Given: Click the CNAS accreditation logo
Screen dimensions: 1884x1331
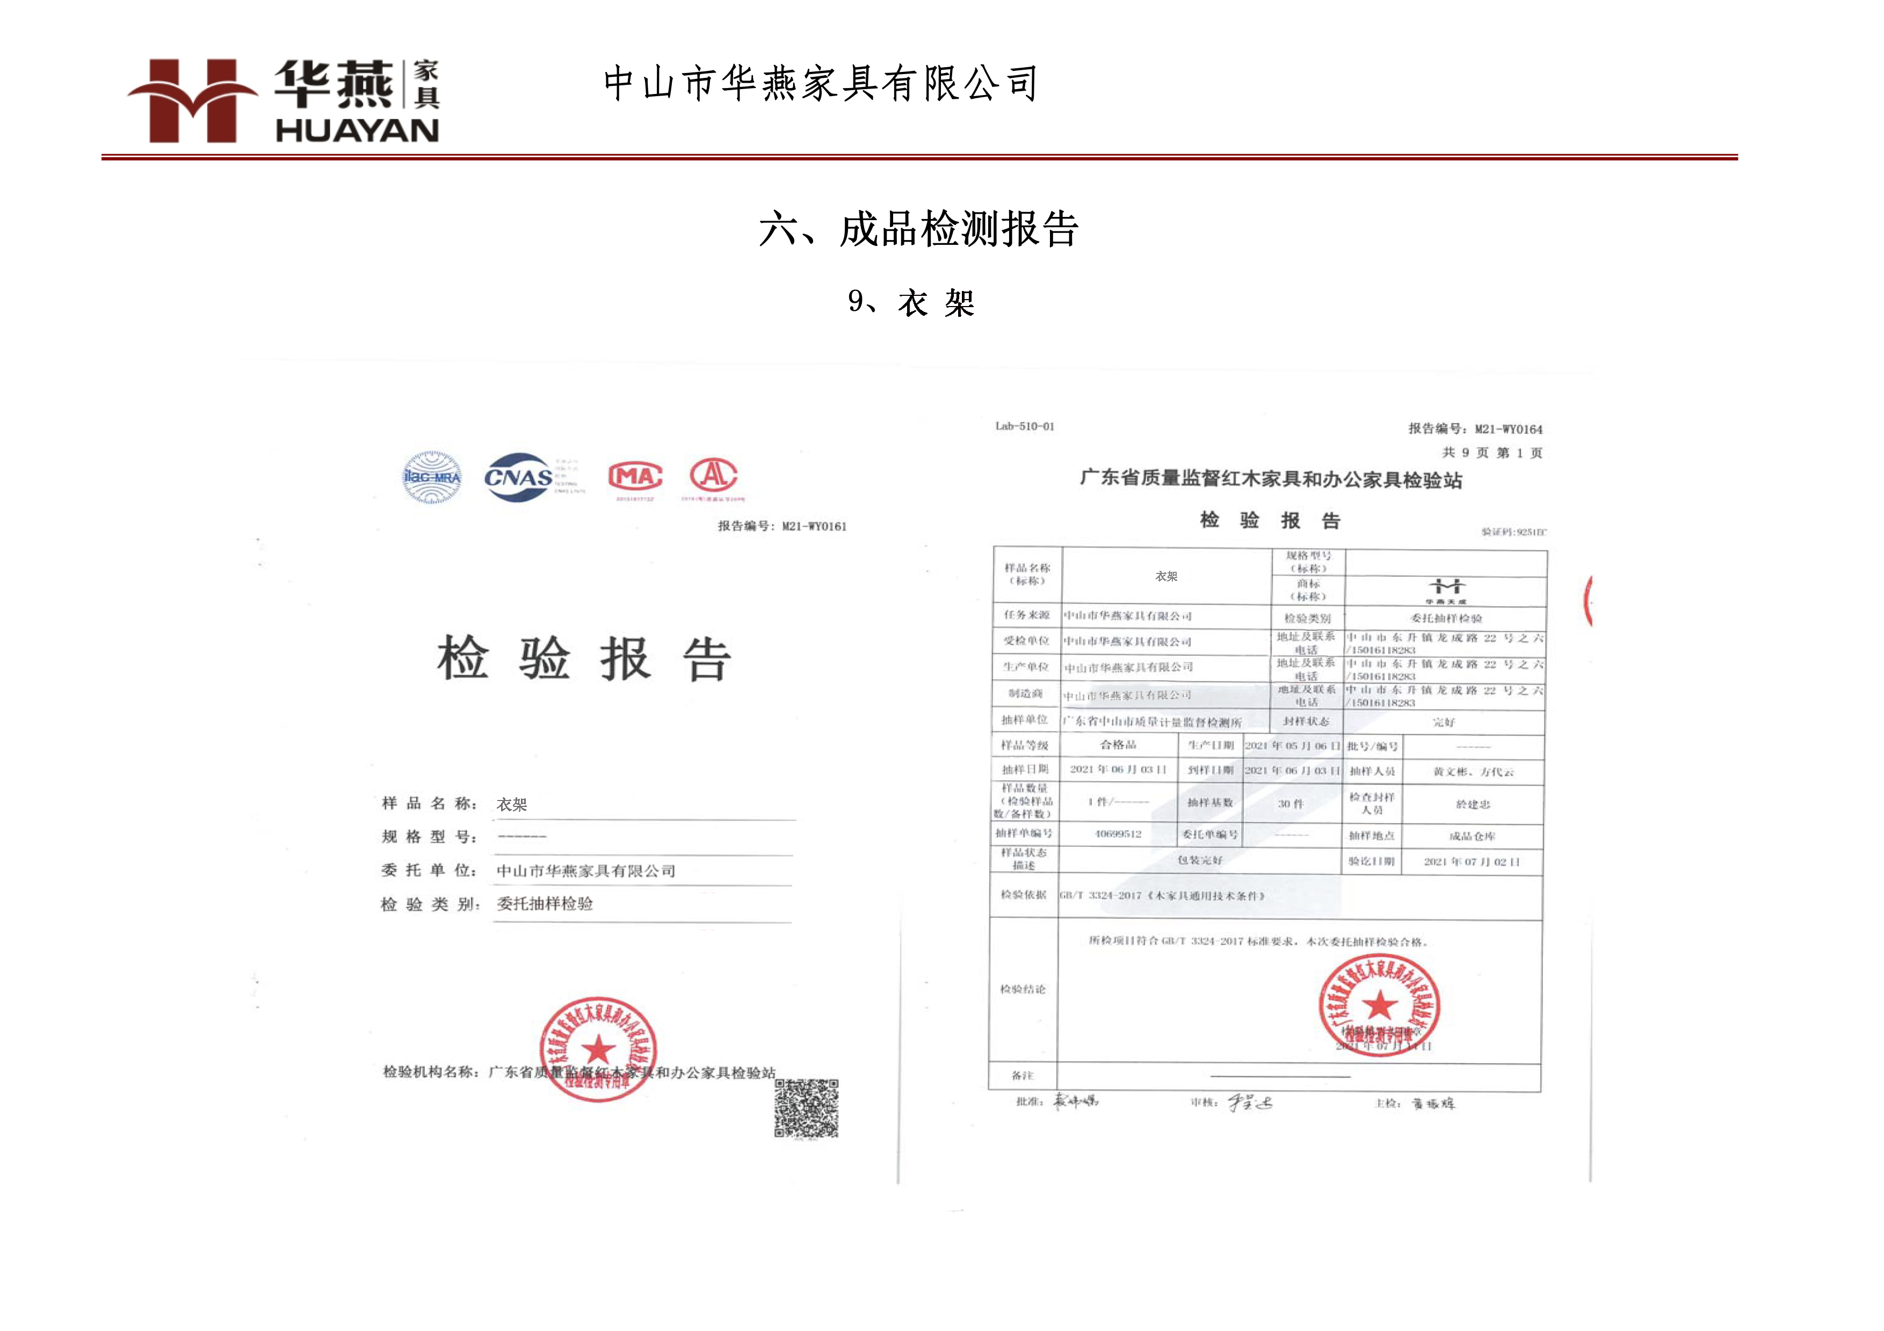Looking at the screenshot, I should (519, 477).
